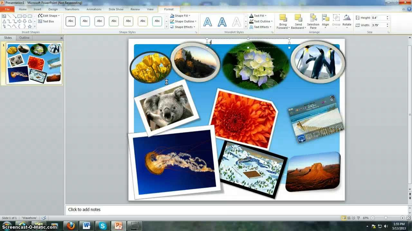The width and height of the screenshot is (412, 231).
Task: Open the Size dialog launcher
Action: (389, 32)
